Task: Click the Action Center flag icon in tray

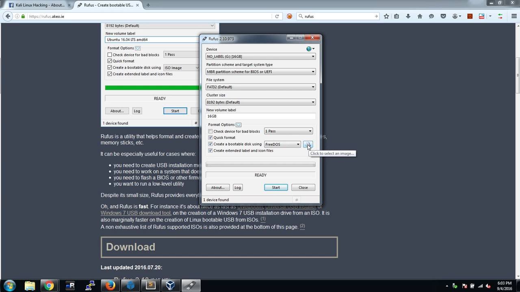Action: pos(464,286)
